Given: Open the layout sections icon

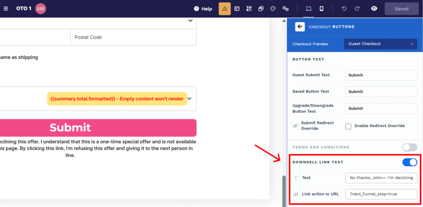Looking at the screenshot, I should [x=237, y=9].
